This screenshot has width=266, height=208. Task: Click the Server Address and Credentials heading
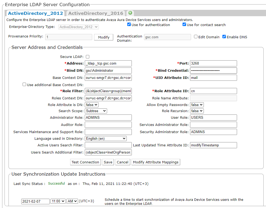47,47
